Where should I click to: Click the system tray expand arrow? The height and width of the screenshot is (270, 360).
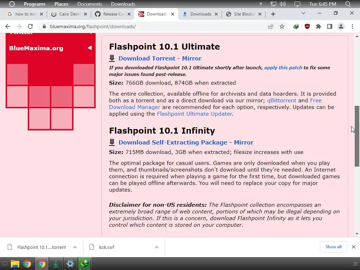(261, 4)
